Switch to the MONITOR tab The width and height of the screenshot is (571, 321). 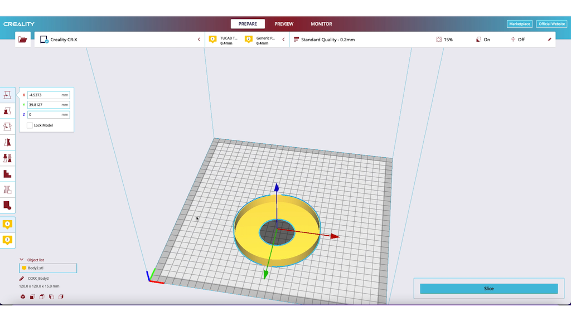(x=321, y=23)
